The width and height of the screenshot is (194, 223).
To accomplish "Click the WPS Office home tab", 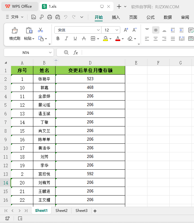I will coord(20,6).
